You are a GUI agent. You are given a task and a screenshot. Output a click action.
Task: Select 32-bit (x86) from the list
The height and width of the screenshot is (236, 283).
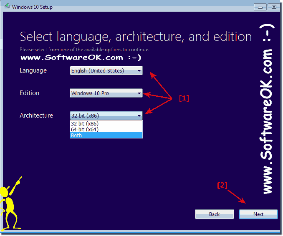pyautogui.click(x=106, y=124)
